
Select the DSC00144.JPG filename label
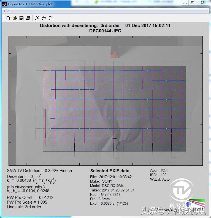coord(105,31)
